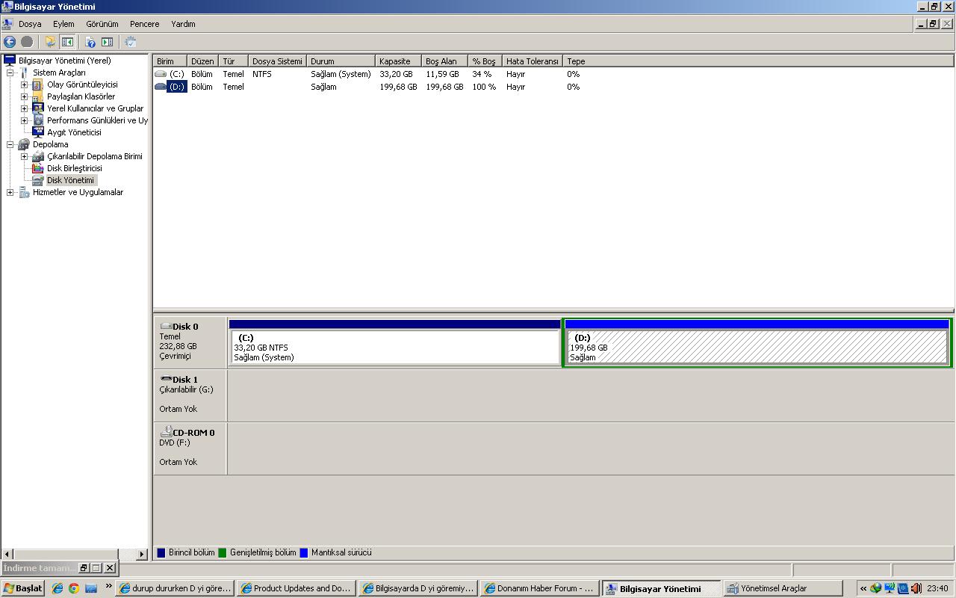
Task: Open the MMC system menu icon
Action: [7, 24]
